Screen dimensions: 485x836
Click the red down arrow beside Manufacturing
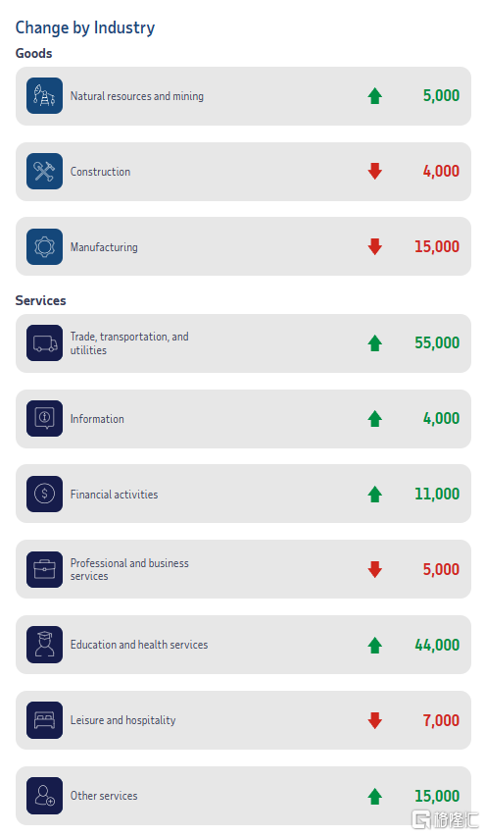tap(375, 246)
